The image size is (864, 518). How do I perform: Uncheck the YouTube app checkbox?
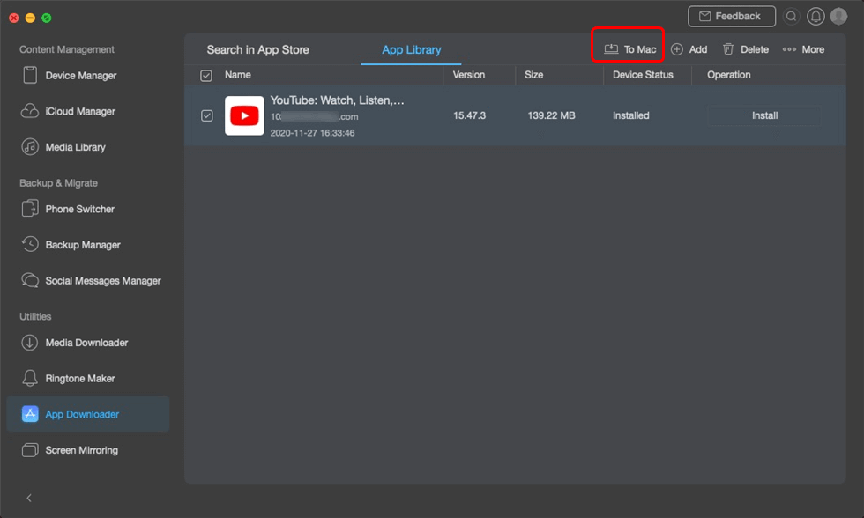coord(206,115)
